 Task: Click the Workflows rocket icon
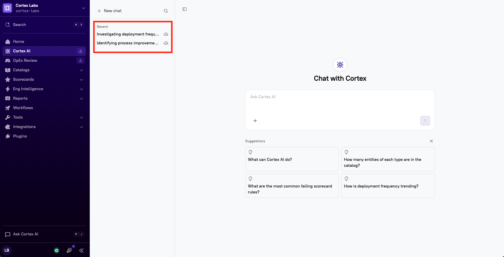(x=8, y=108)
